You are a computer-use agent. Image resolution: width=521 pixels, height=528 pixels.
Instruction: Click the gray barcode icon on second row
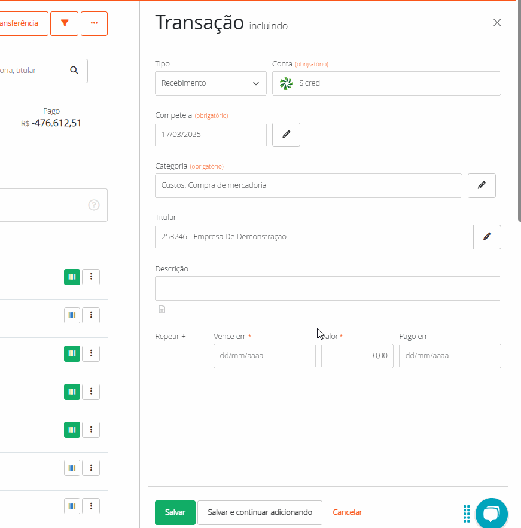tap(72, 315)
